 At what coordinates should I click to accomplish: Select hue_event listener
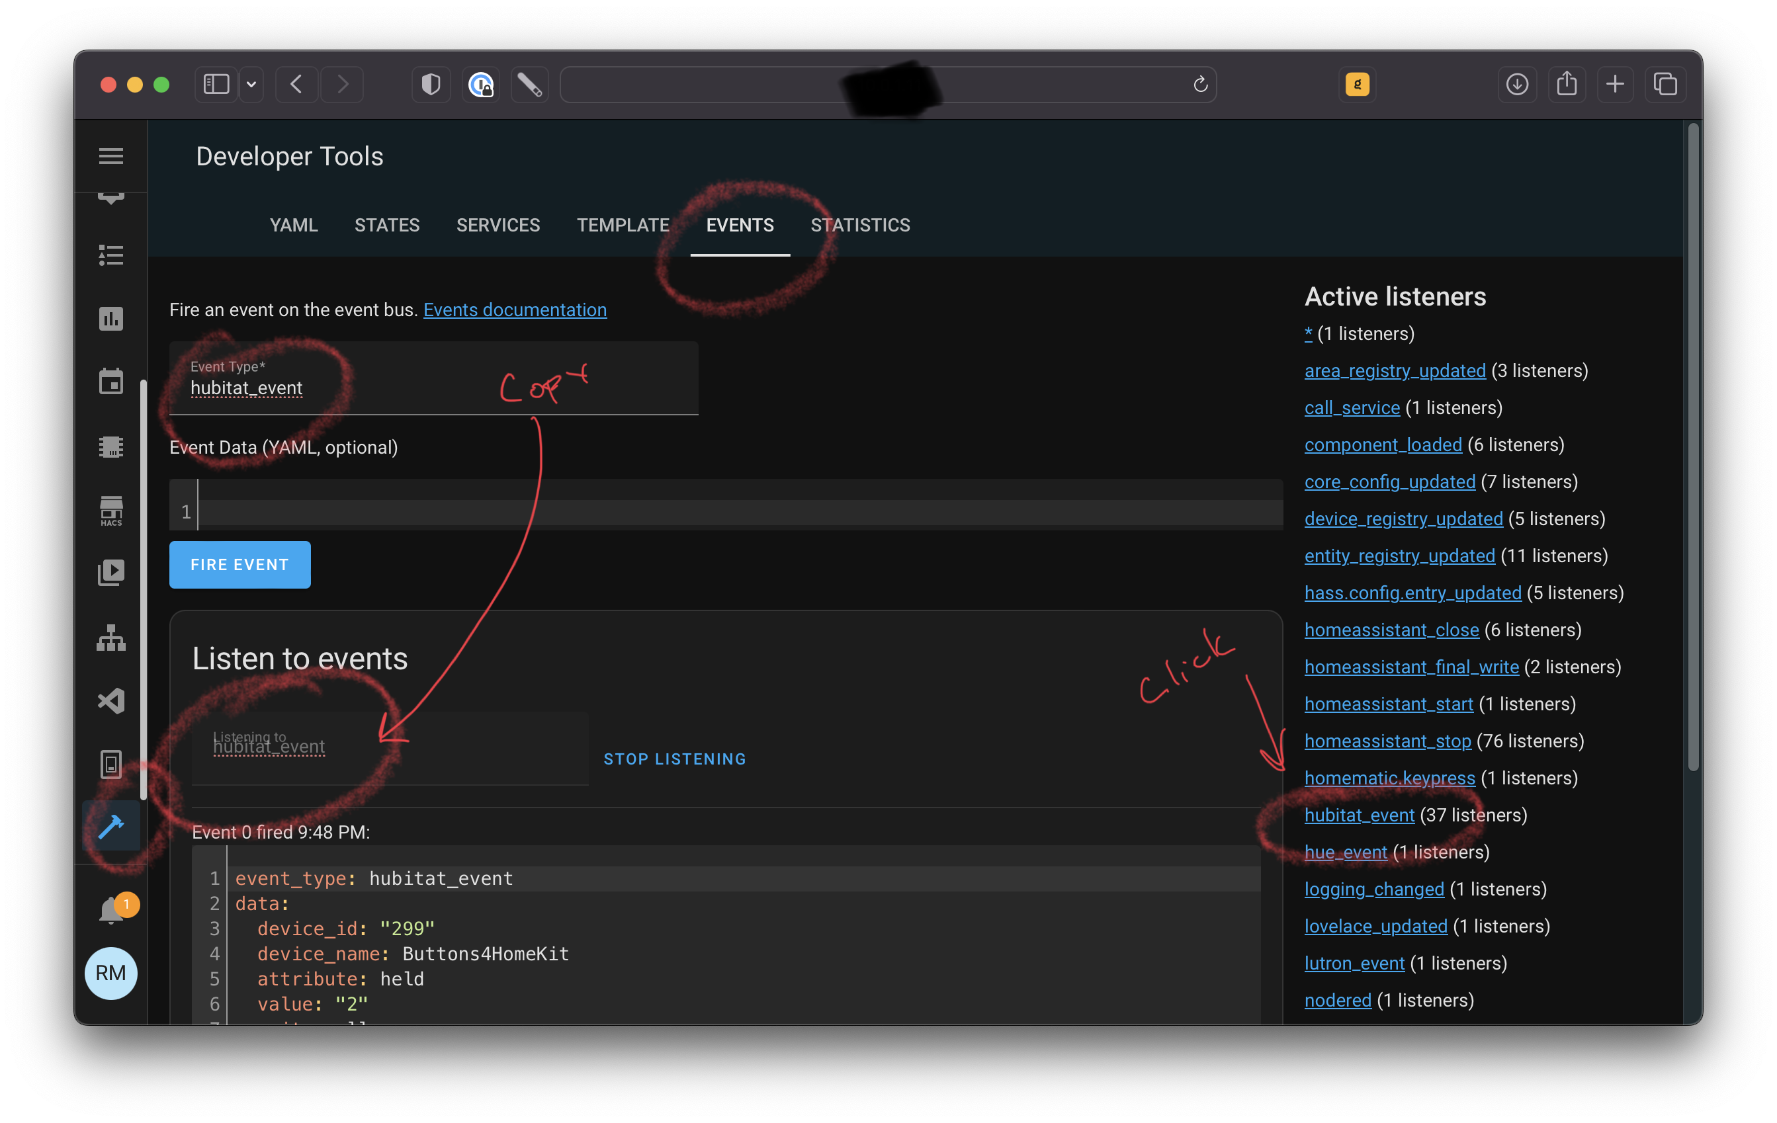click(x=1346, y=851)
